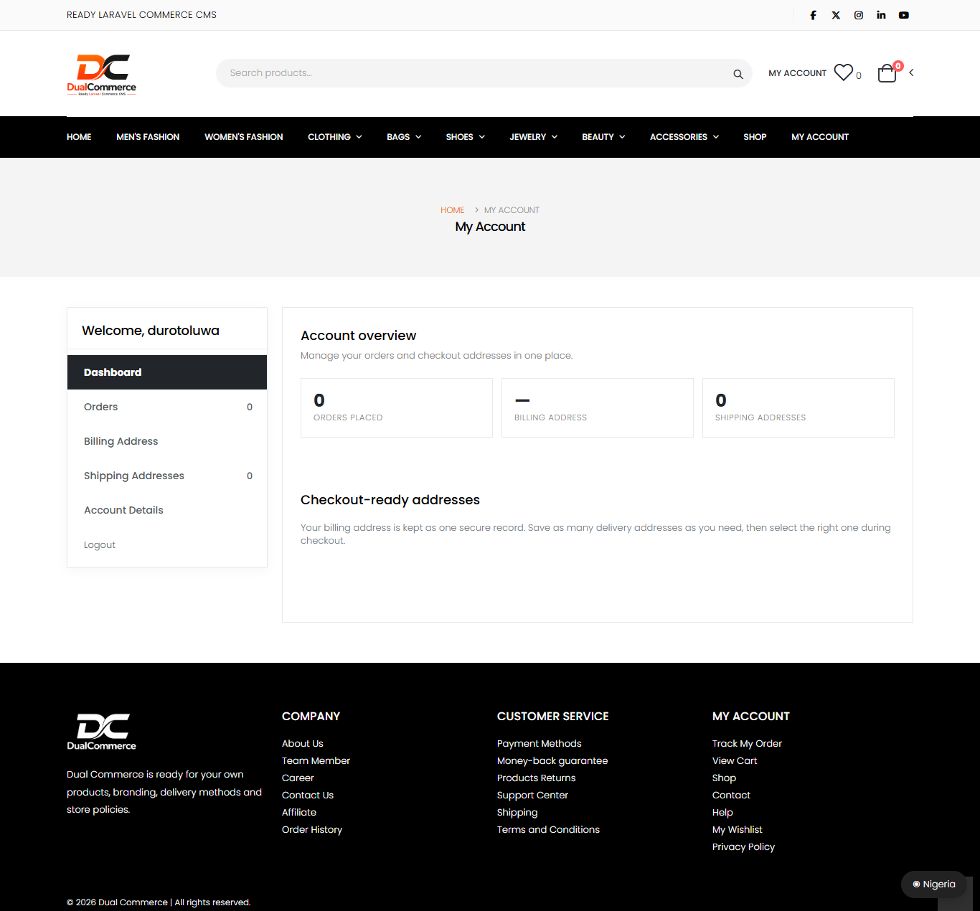The image size is (980, 911).
Task: Expand the SHOES dropdown menu
Action: (466, 137)
